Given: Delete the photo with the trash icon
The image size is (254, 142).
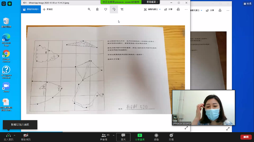Looking at the screenshot, I should [x=97, y=9].
